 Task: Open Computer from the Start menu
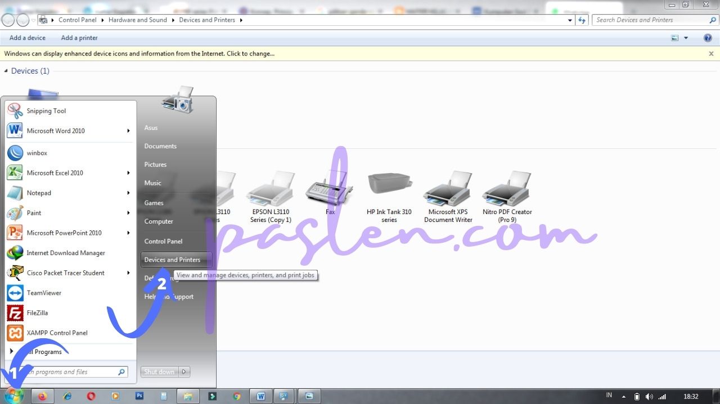pyautogui.click(x=159, y=221)
